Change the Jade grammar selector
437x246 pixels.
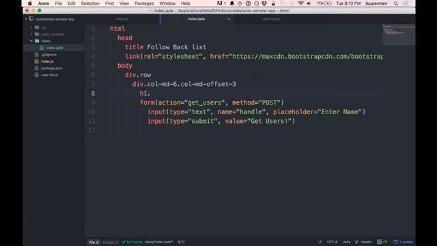tap(346, 242)
